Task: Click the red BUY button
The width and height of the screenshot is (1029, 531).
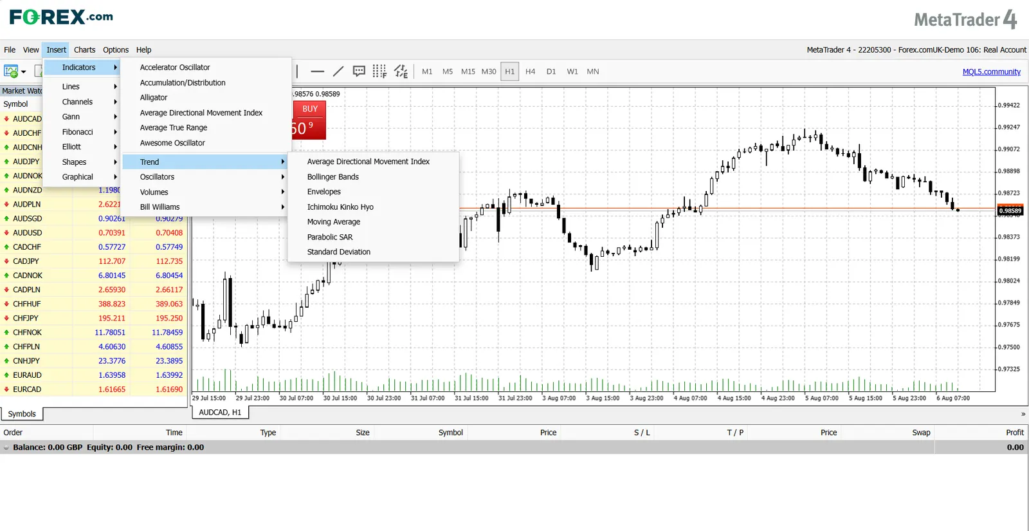Action: [309, 120]
